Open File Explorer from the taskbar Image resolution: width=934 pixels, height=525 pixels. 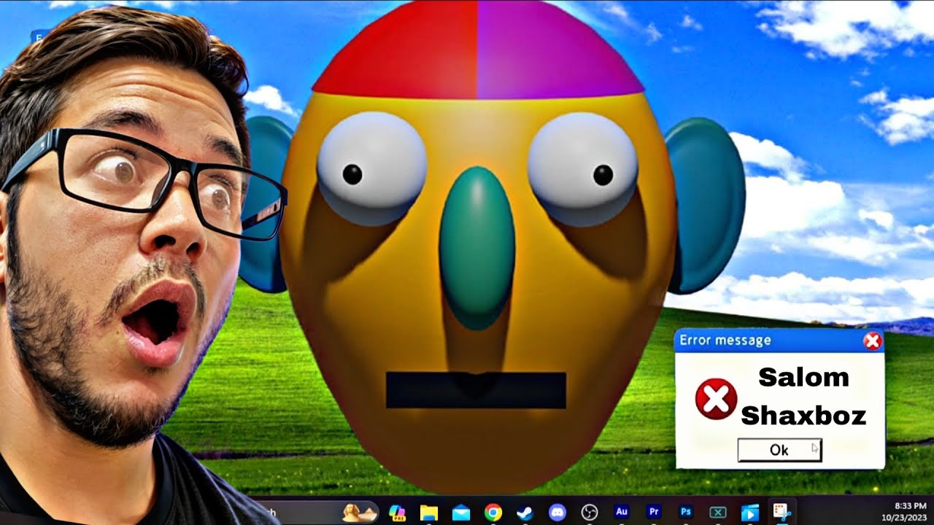coord(428,513)
